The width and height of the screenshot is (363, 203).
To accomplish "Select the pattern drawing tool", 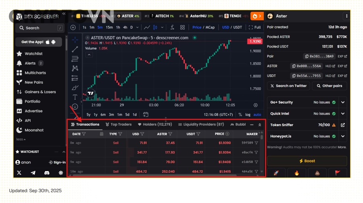I will (75, 68).
